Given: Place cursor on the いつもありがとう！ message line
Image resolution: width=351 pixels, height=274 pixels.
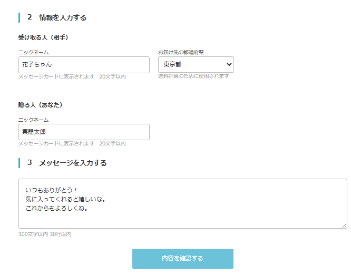Looking at the screenshot, I should (x=52, y=189).
